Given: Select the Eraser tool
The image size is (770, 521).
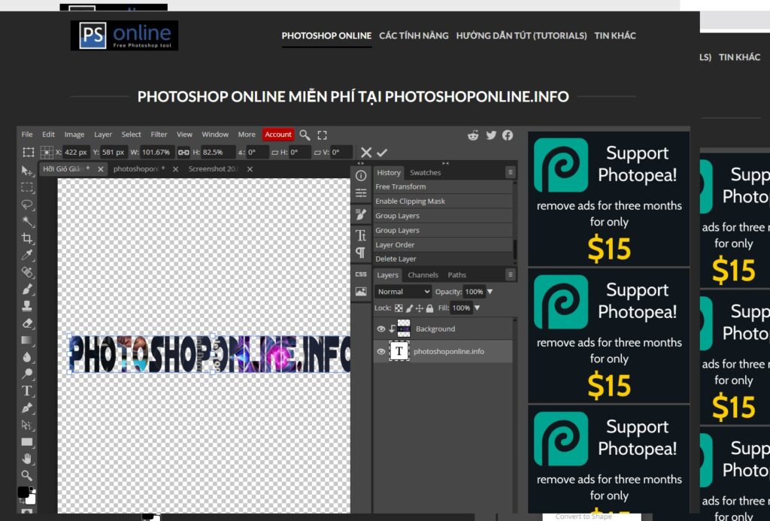Looking at the screenshot, I should click(27, 323).
